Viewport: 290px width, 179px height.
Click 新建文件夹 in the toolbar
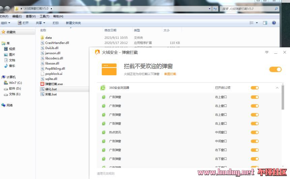[x=73, y=23]
